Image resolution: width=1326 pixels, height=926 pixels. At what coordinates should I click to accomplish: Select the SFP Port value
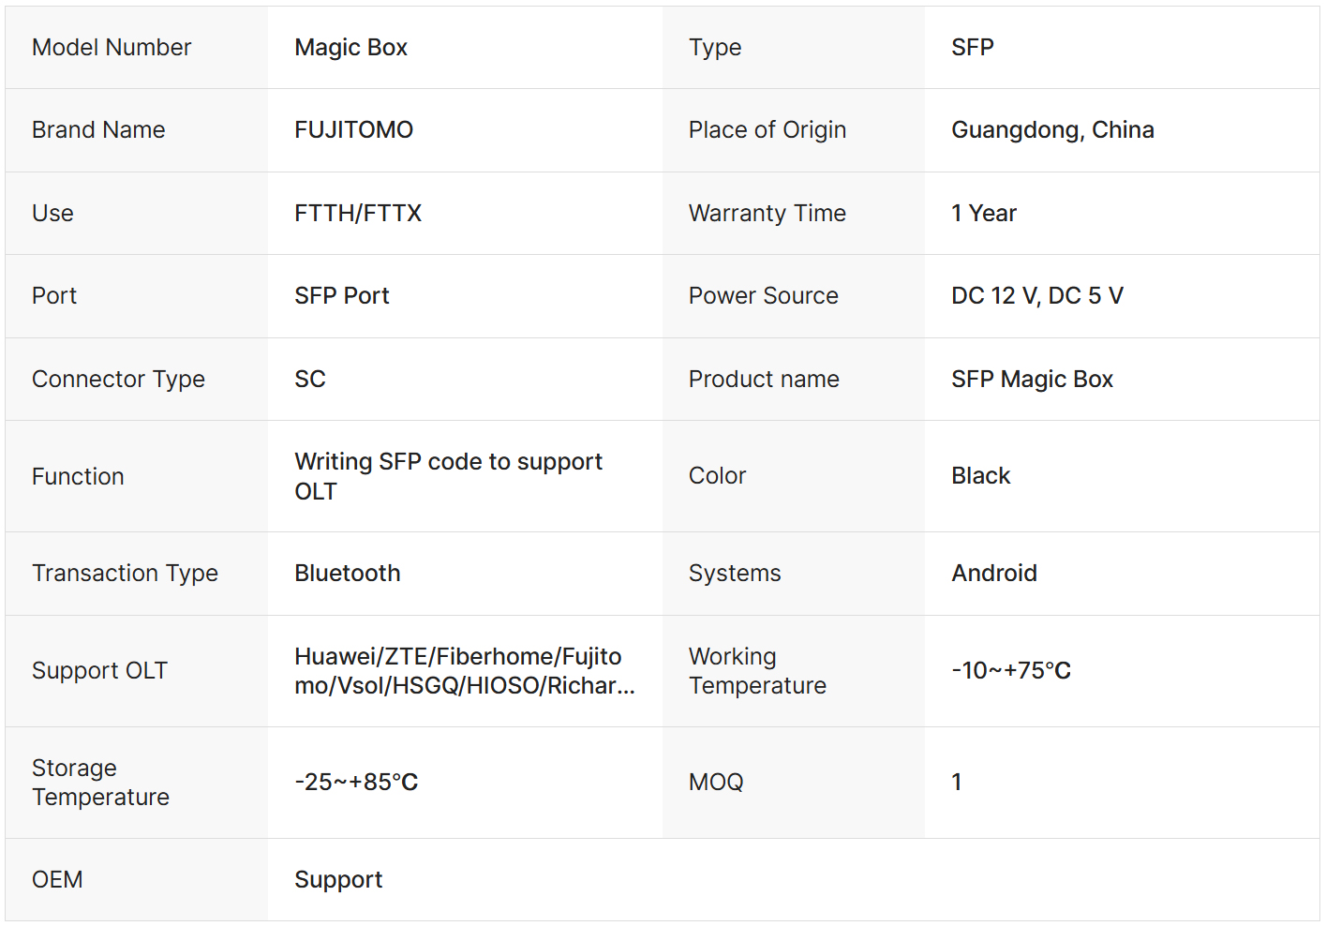(x=341, y=296)
